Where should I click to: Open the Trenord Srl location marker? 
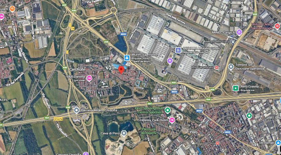click(x=231, y=67)
